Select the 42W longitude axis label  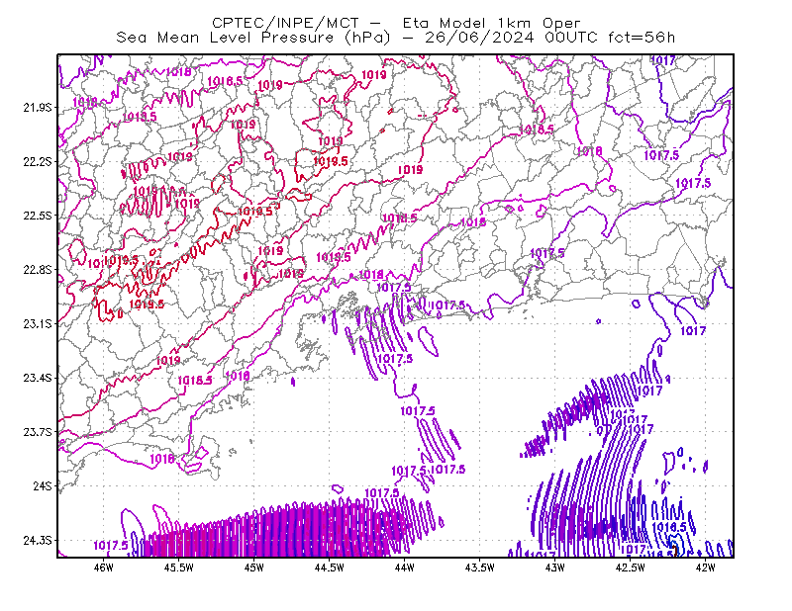click(x=705, y=567)
